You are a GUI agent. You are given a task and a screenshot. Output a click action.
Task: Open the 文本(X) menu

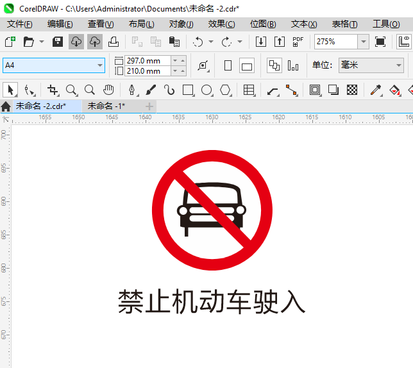[x=304, y=24]
